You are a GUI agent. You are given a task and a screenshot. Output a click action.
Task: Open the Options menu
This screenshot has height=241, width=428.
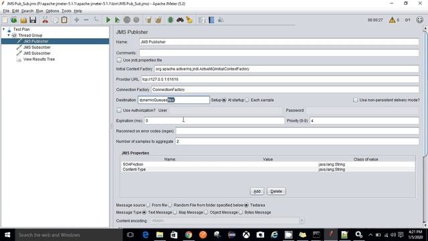[52, 11]
